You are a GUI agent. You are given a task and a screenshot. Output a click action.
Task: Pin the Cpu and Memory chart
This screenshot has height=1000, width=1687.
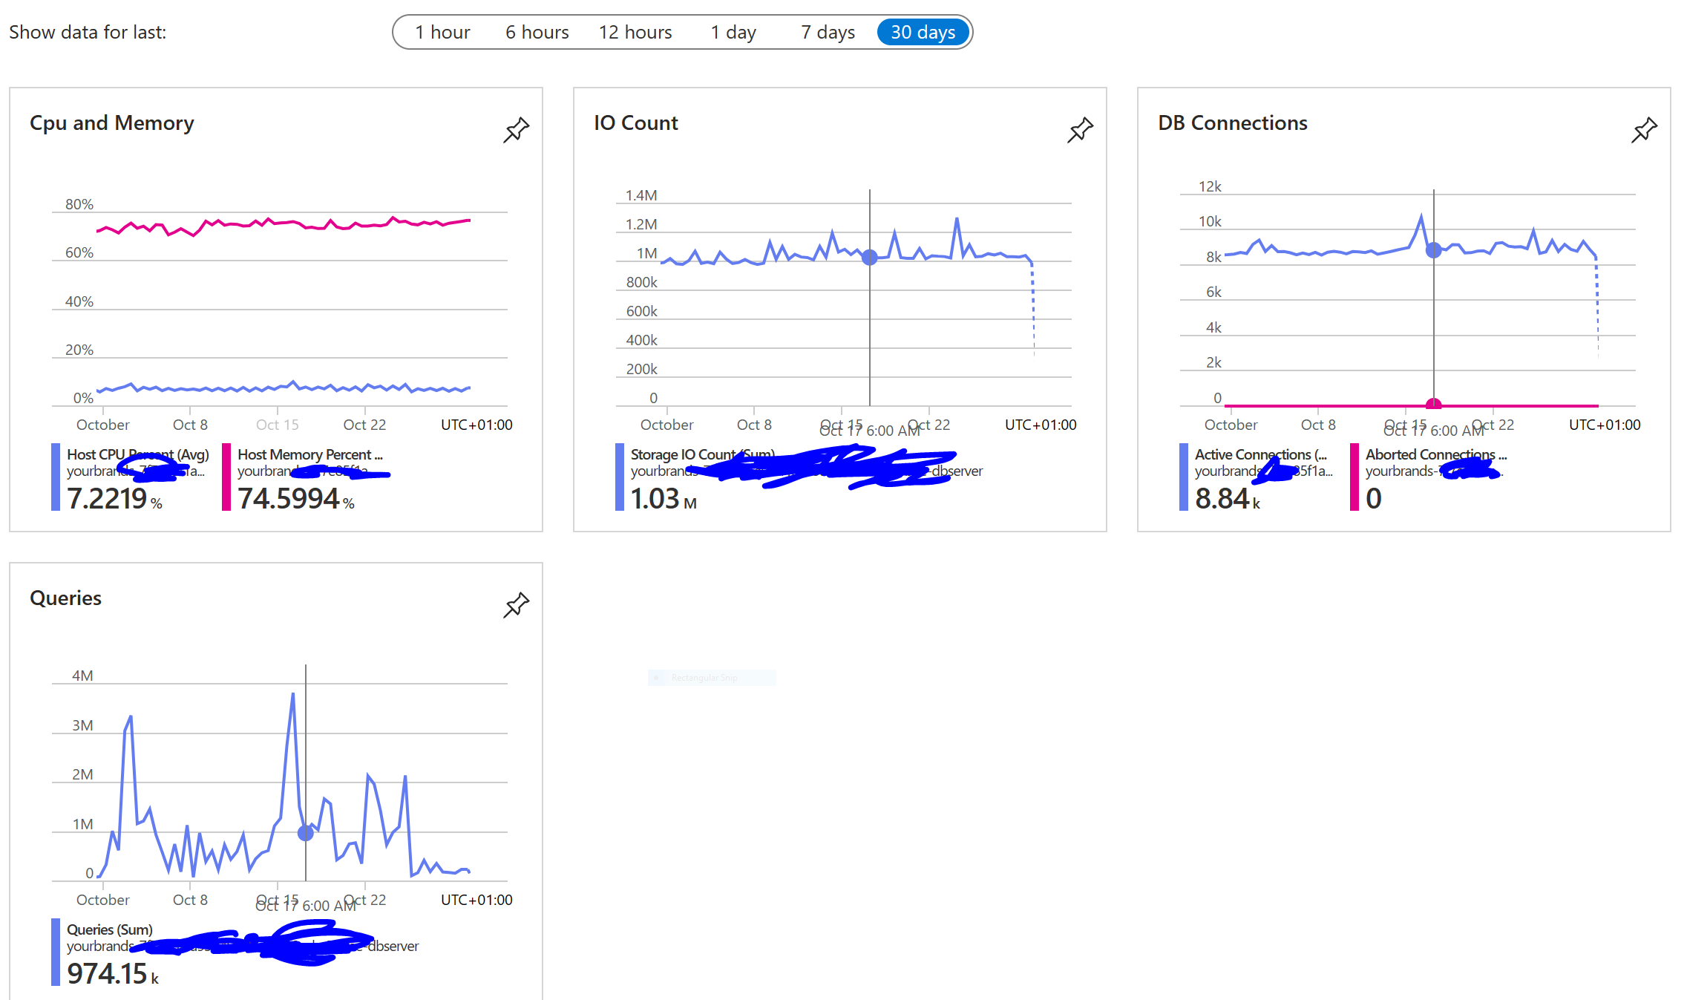click(x=516, y=130)
